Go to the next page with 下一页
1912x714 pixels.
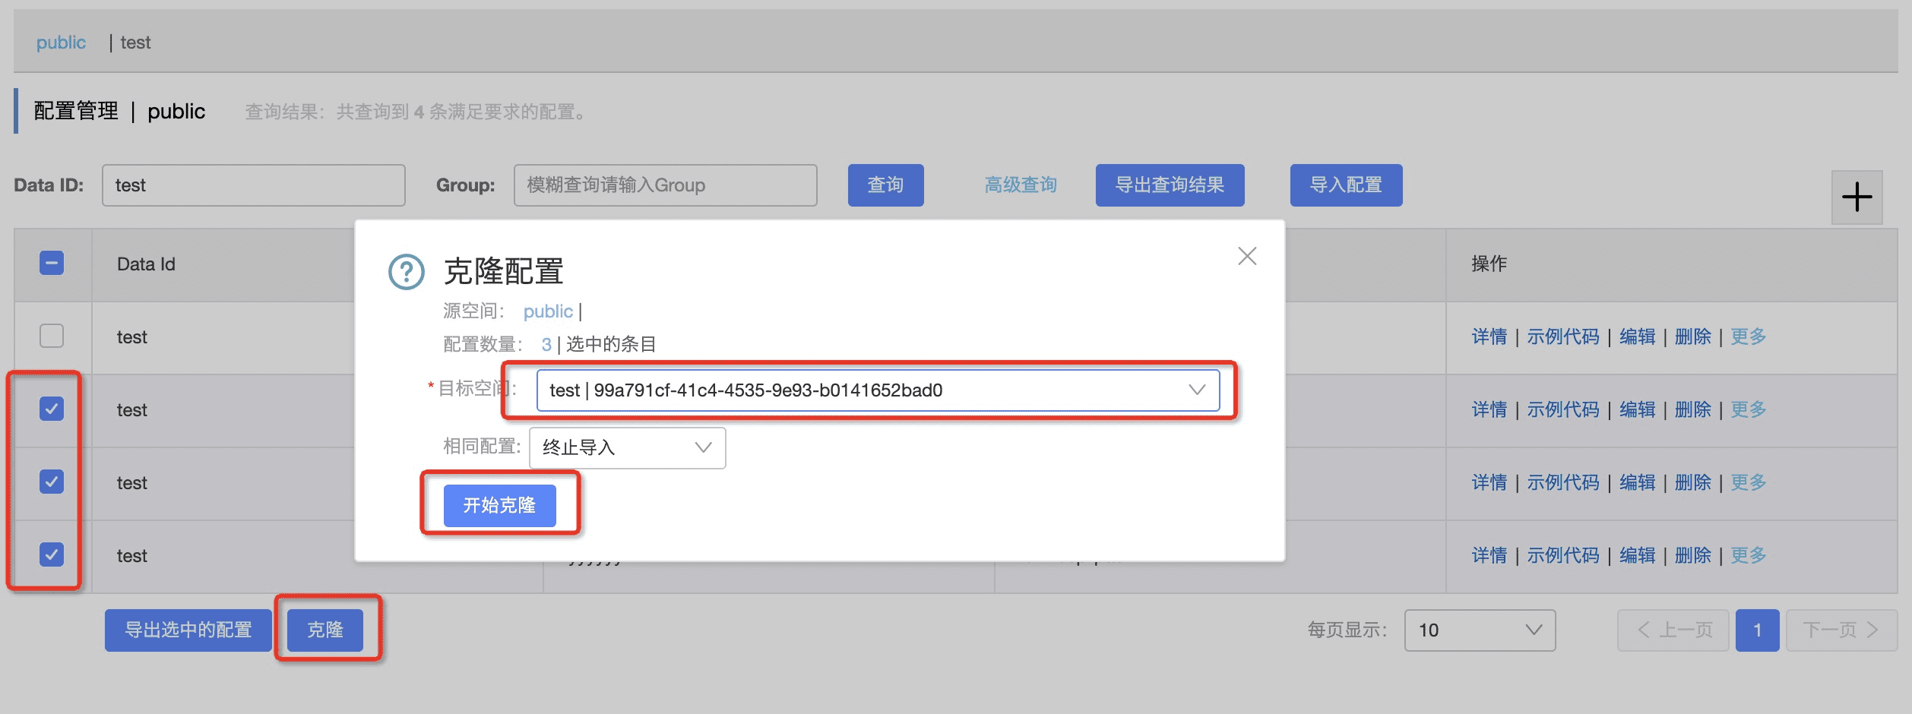coord(1841,630)
